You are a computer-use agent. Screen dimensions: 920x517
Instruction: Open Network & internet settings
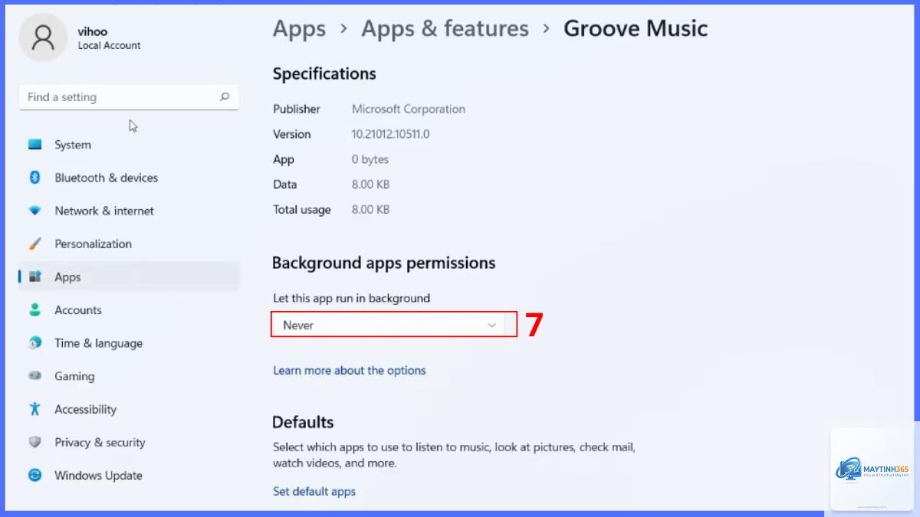point(129,211)
